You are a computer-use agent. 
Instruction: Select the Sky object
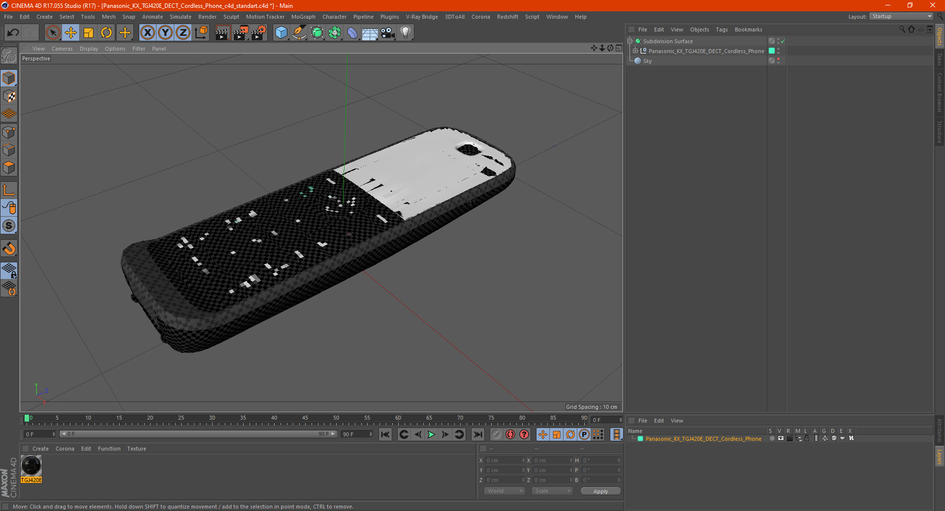tap(647, 61)
